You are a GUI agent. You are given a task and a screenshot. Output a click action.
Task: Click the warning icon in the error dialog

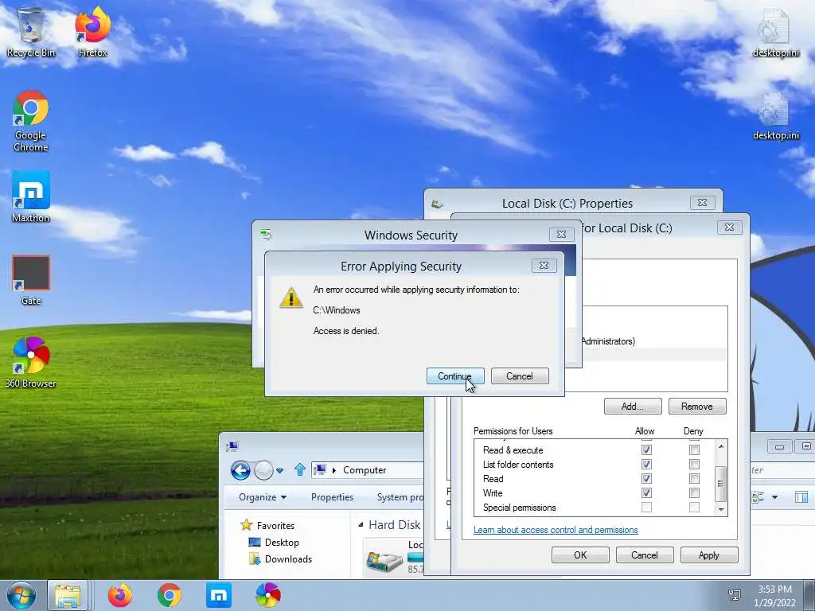coord(291,298)
